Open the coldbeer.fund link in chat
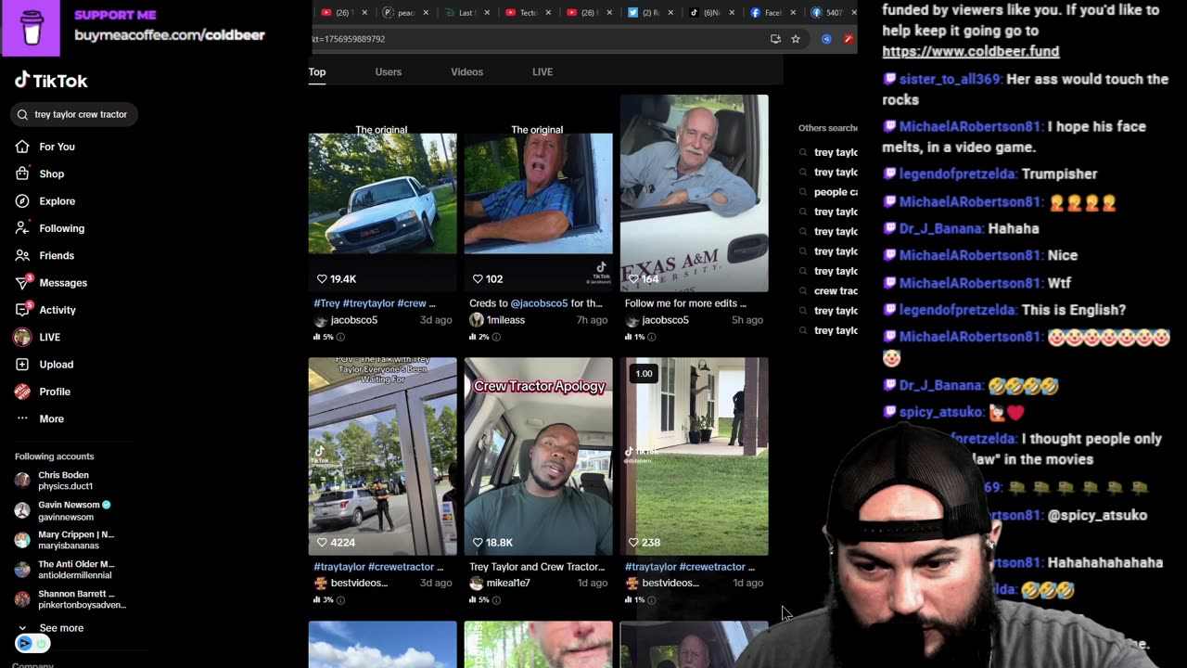 [970, 52]
